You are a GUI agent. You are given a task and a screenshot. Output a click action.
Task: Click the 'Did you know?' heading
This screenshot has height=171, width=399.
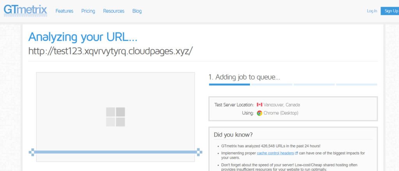pos(233,135)
